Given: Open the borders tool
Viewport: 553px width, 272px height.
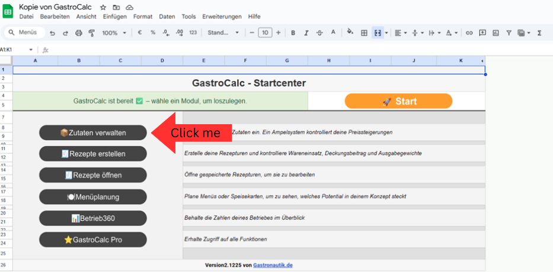Looking at the screenshot, I should tap(364, 33).
